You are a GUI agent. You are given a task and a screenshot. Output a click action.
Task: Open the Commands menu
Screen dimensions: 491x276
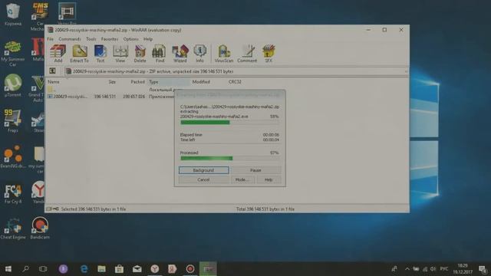click(70, 39)
